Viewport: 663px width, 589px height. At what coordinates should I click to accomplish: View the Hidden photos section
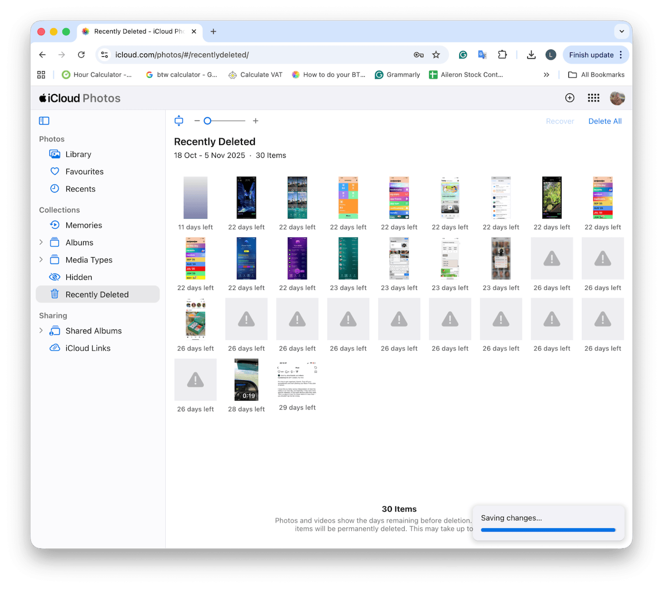pyautogui.click(x=79, y=277)
